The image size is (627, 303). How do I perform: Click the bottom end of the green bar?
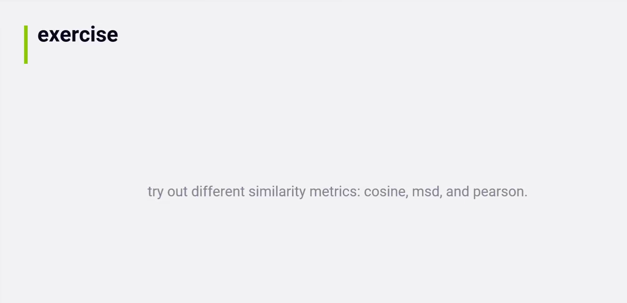(x=26, y=62)
